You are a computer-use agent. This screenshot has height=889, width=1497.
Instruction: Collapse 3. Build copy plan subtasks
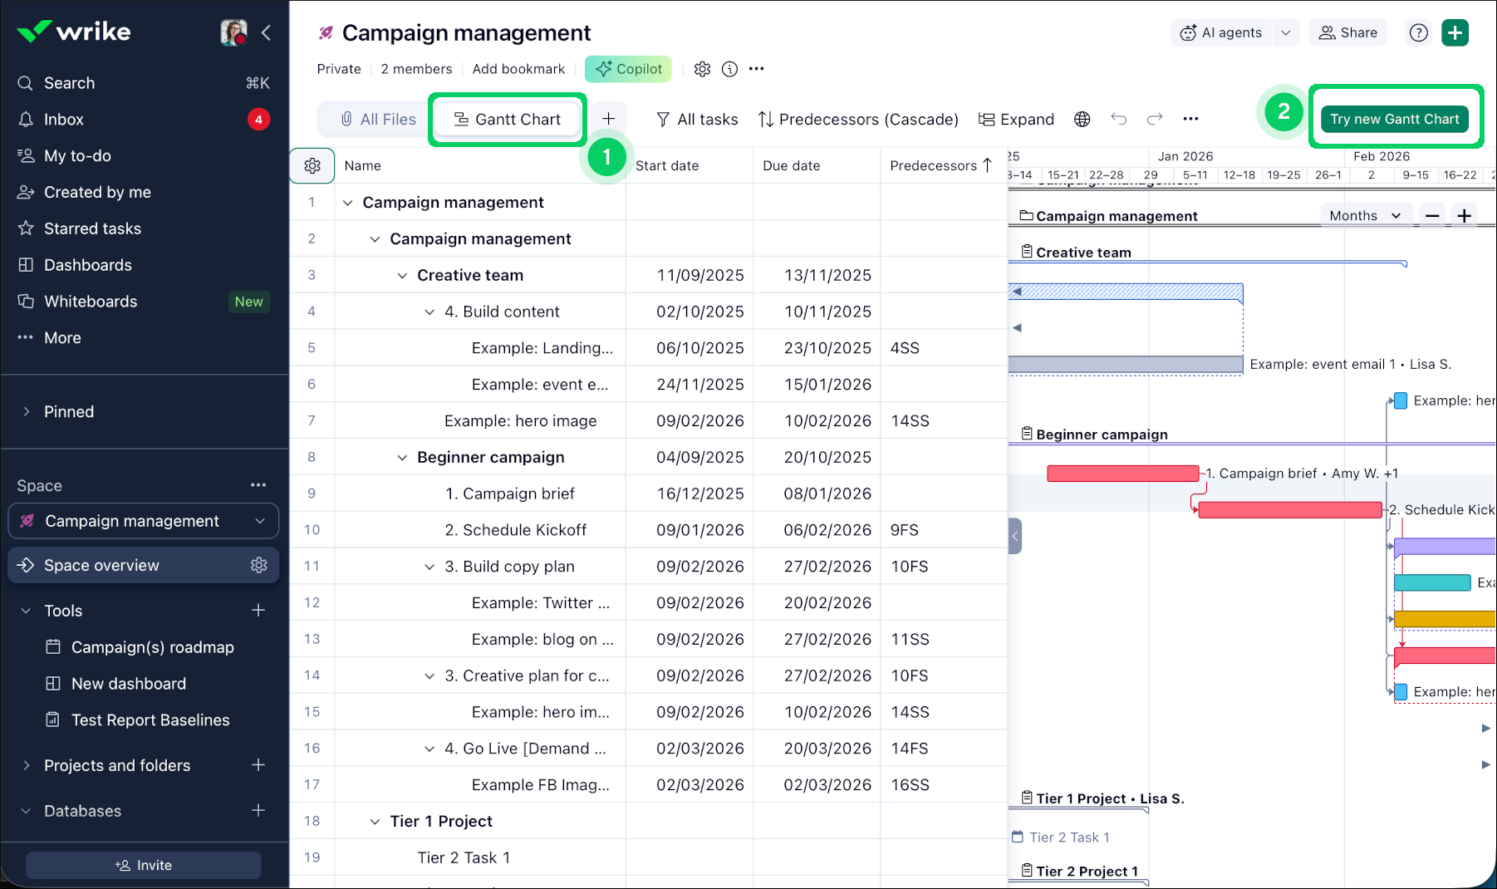[x=429, y=567]
